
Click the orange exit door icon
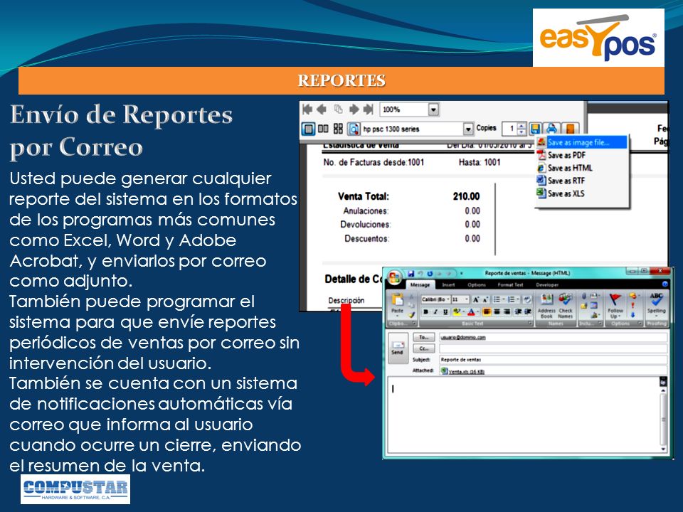pos(569,129)
